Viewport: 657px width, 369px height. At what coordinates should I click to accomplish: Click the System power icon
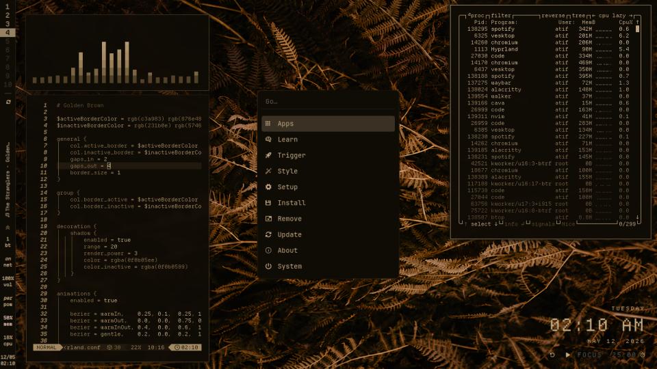(268, 266)
